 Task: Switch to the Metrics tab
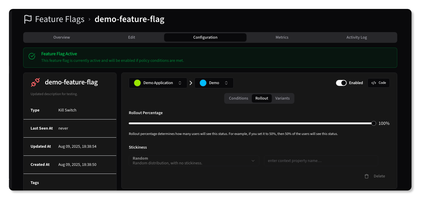pos(282,37)
